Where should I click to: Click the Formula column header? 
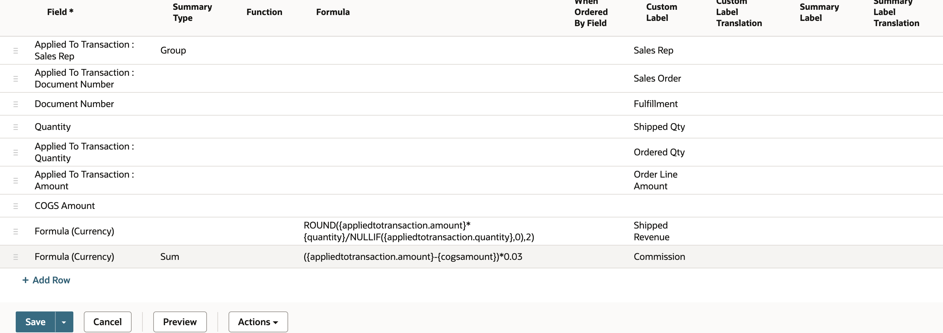point(333,12)
